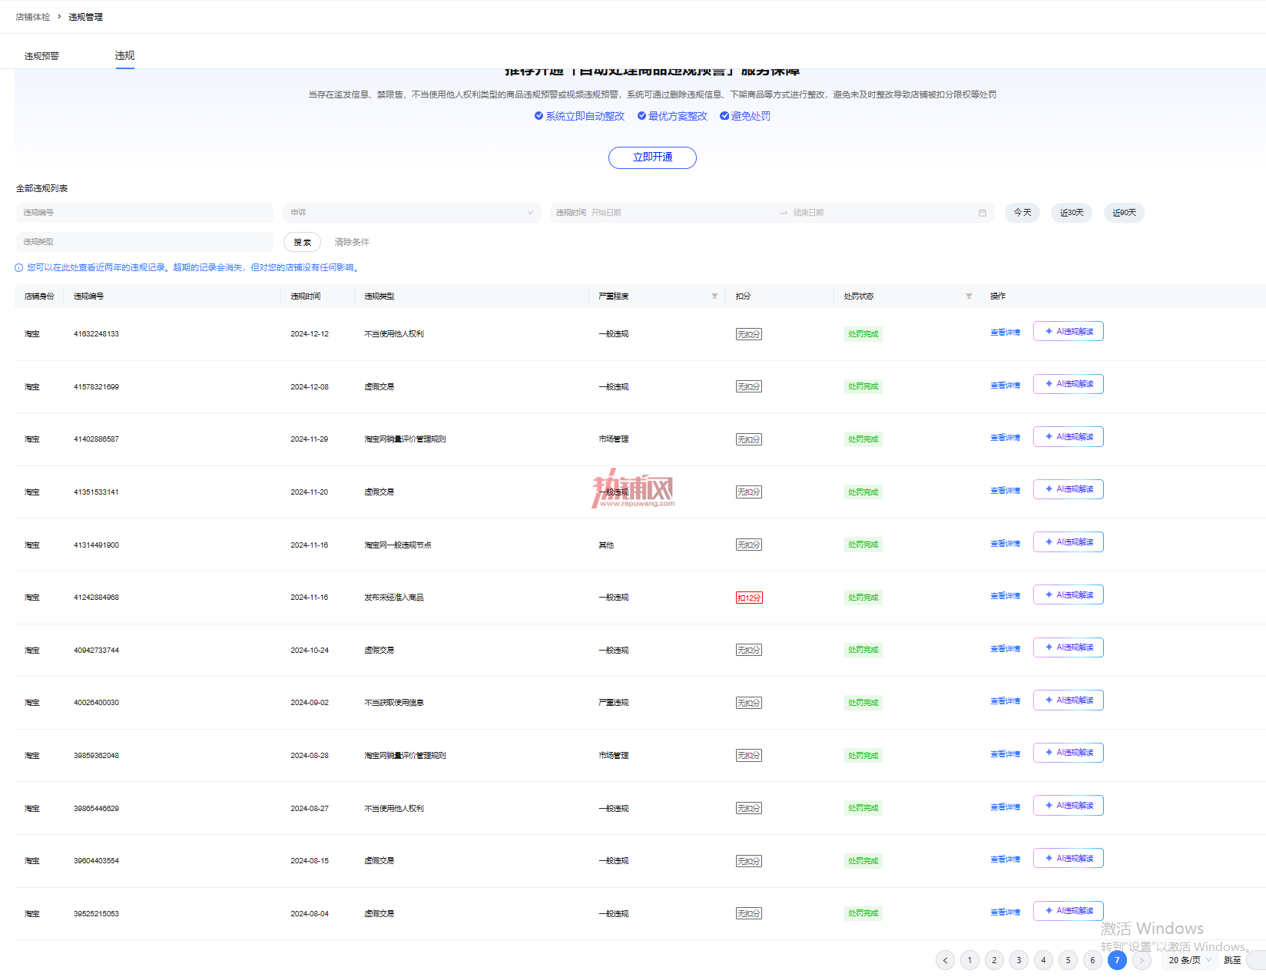The width and height of the screenshot is (1266, 977).
Task: Click the 系统立即自动整改 check icon
Action: (x=539, y=116)
